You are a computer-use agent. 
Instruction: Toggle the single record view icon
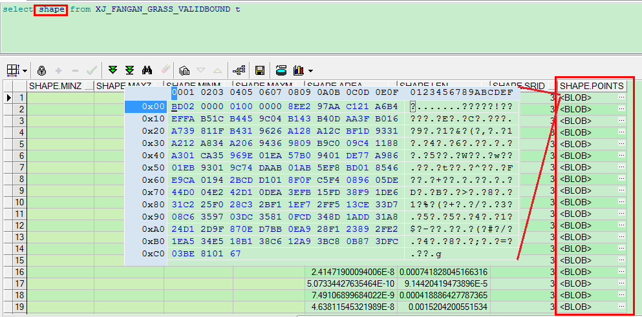tap(184, 70)
